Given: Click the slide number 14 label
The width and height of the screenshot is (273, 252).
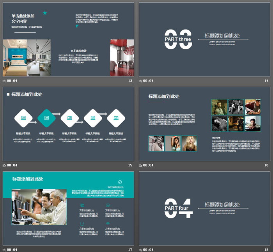Looking at the screenshot, I should 266,81.
